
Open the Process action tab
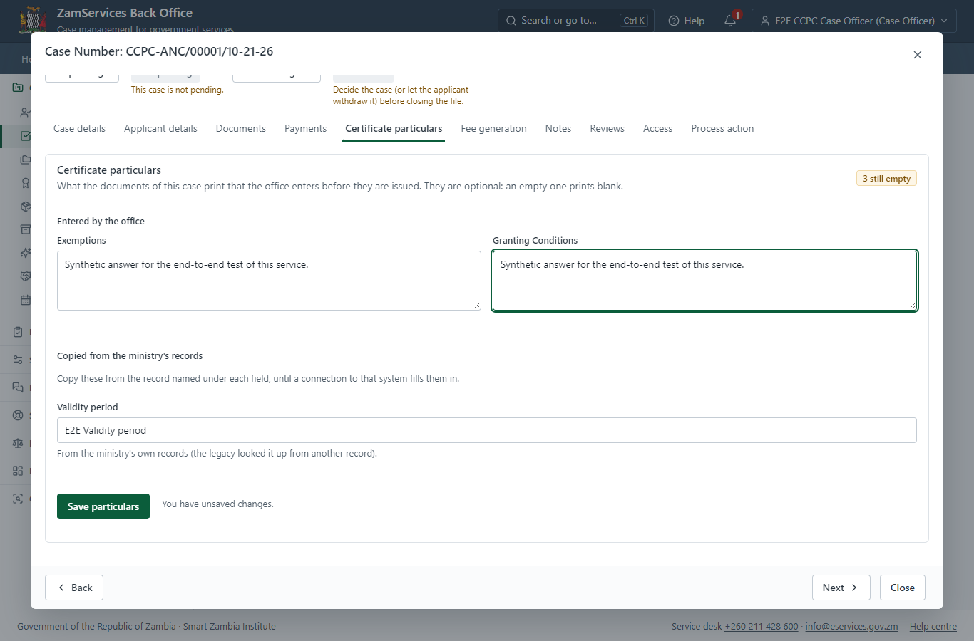[722, 129]
